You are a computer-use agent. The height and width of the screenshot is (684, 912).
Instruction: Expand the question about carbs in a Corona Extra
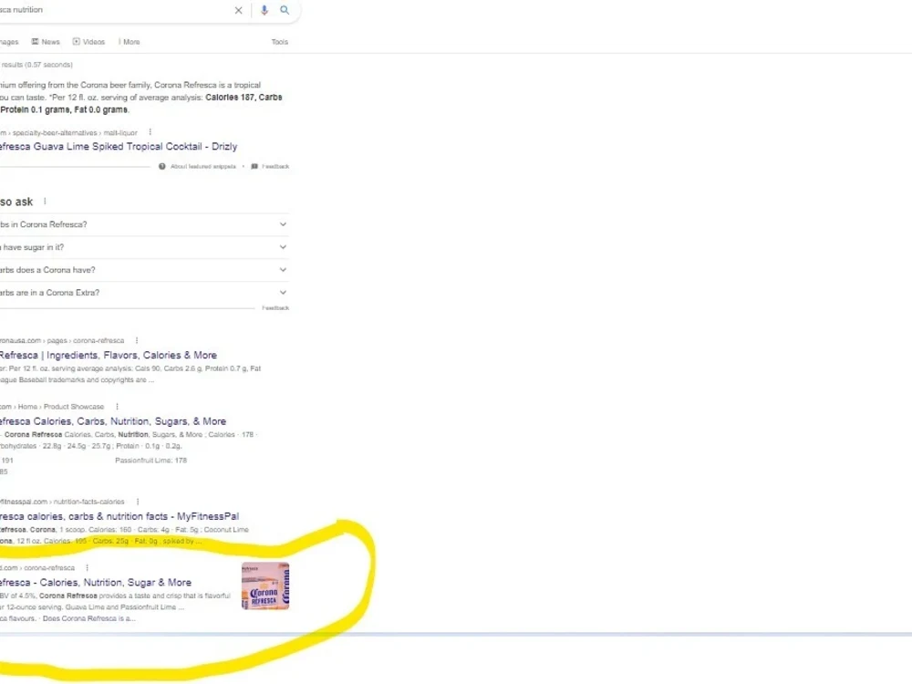click(144, 293)
